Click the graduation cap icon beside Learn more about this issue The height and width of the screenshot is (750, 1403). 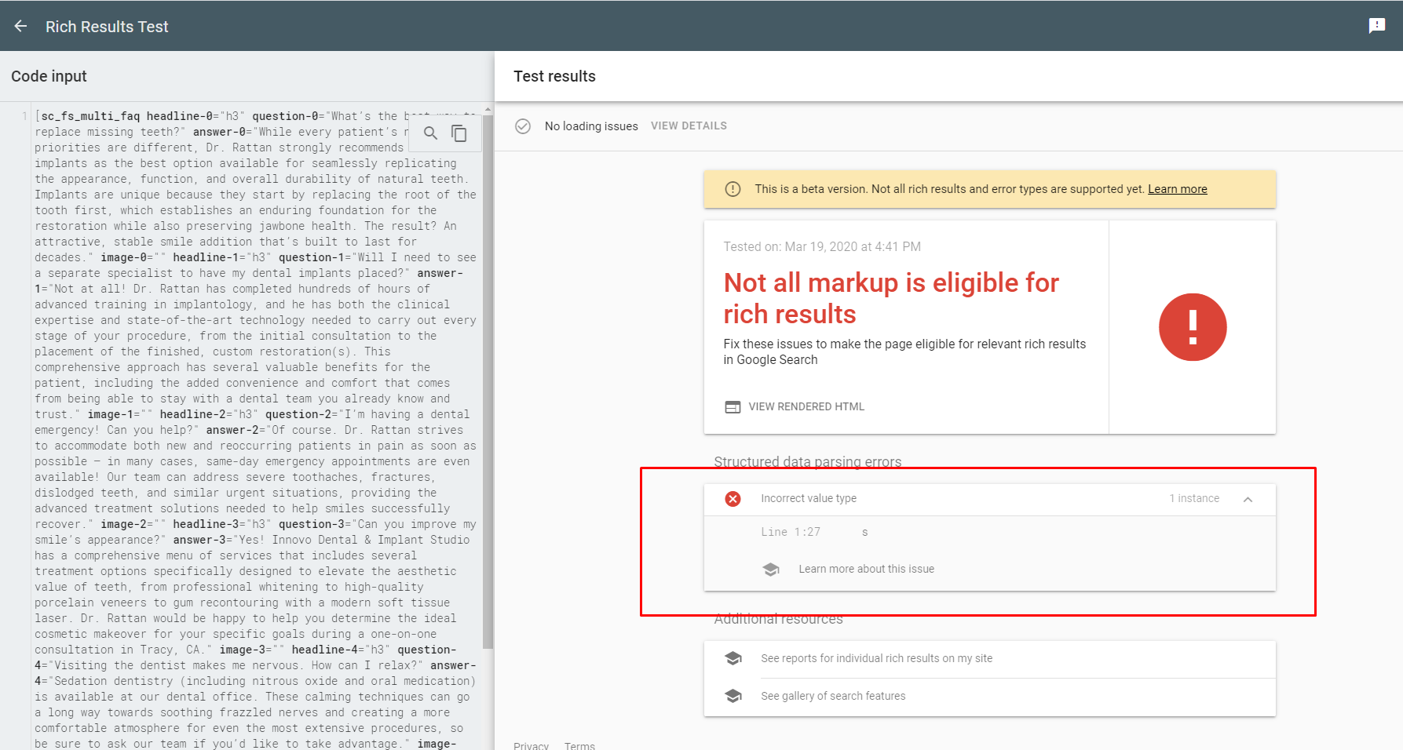click(x=771, y=569)
